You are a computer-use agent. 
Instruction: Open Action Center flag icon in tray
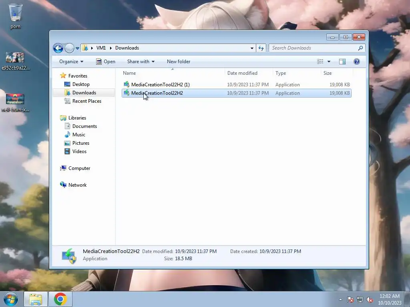coord(350,299)
